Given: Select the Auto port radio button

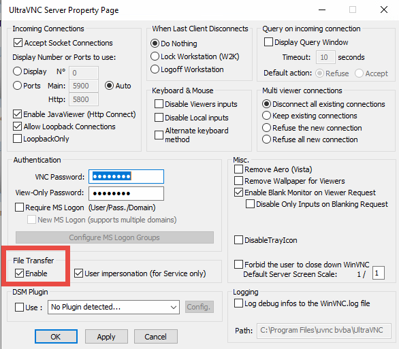Looking at the screenshot, I should 109,86.
